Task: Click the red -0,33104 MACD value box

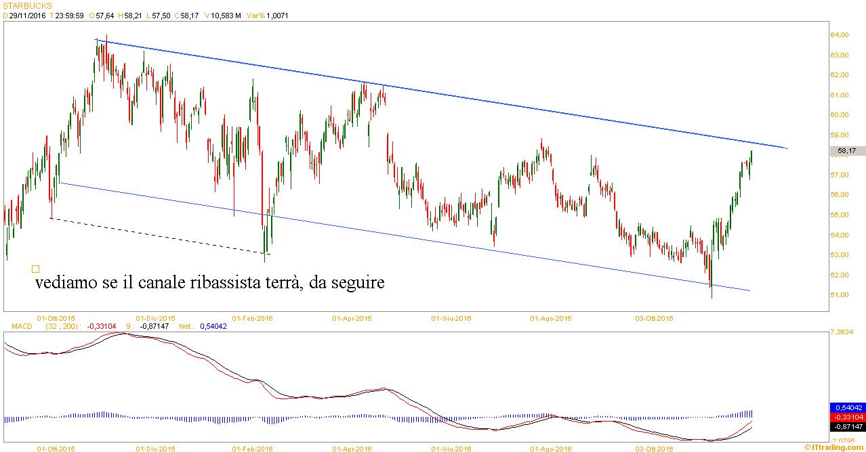Action: pos(848,417)
